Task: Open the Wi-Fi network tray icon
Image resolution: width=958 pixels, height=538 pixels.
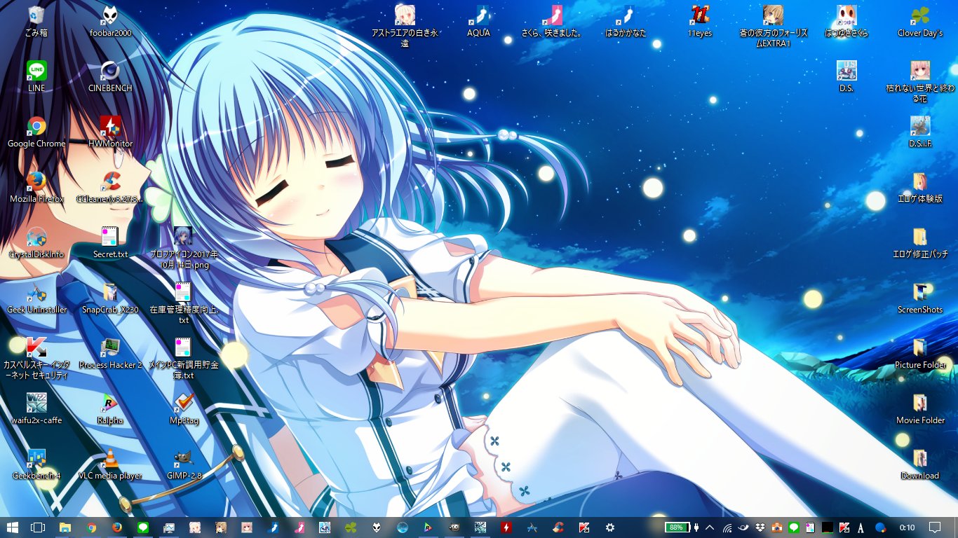Action: click(727, 527)
